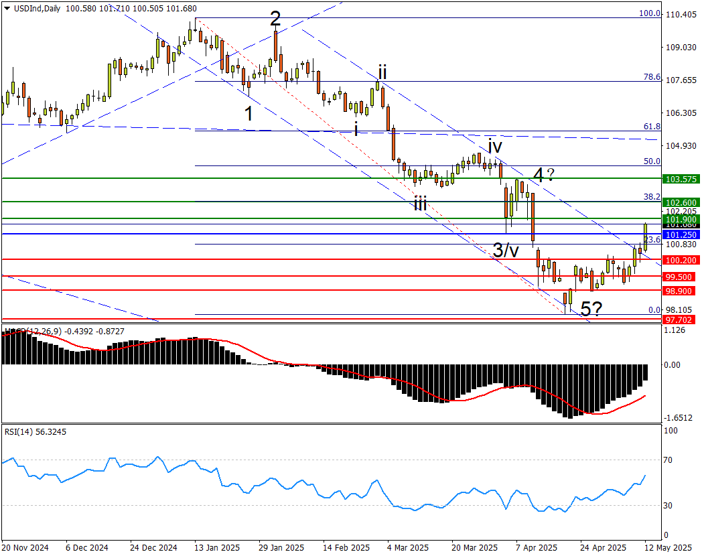Select the "ii" sub-wave label

pyautogui.click(x=382, y=72)
